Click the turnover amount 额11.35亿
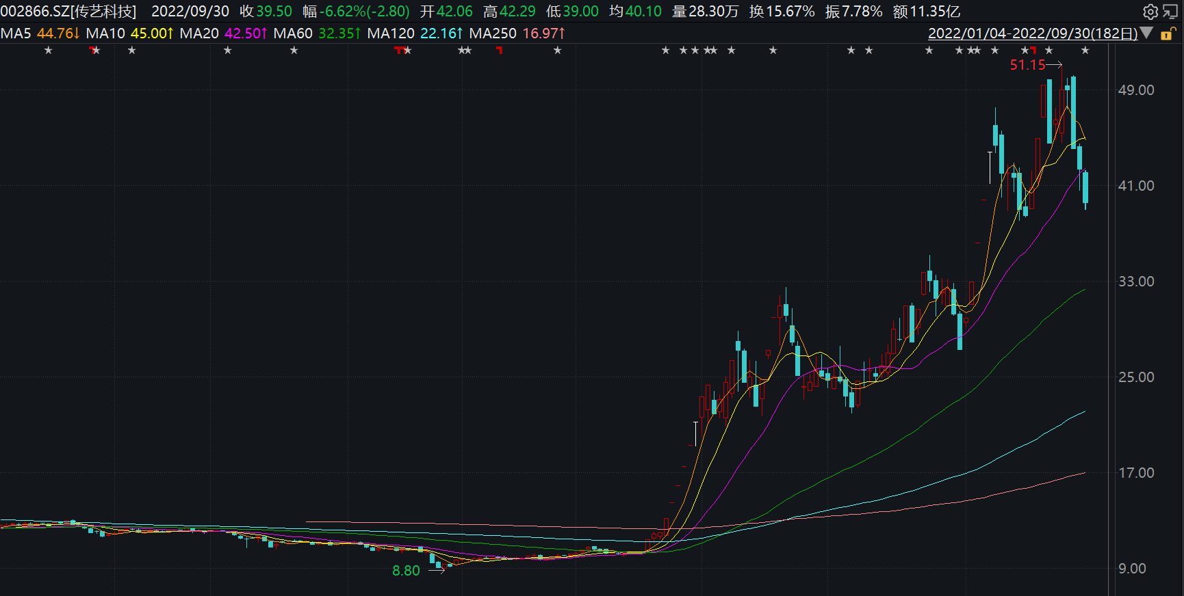Screen dimensions: 1184x596 point(927,12)
